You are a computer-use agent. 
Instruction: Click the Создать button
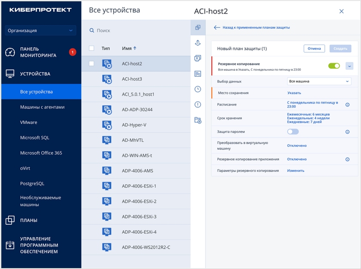click(340, 48)
